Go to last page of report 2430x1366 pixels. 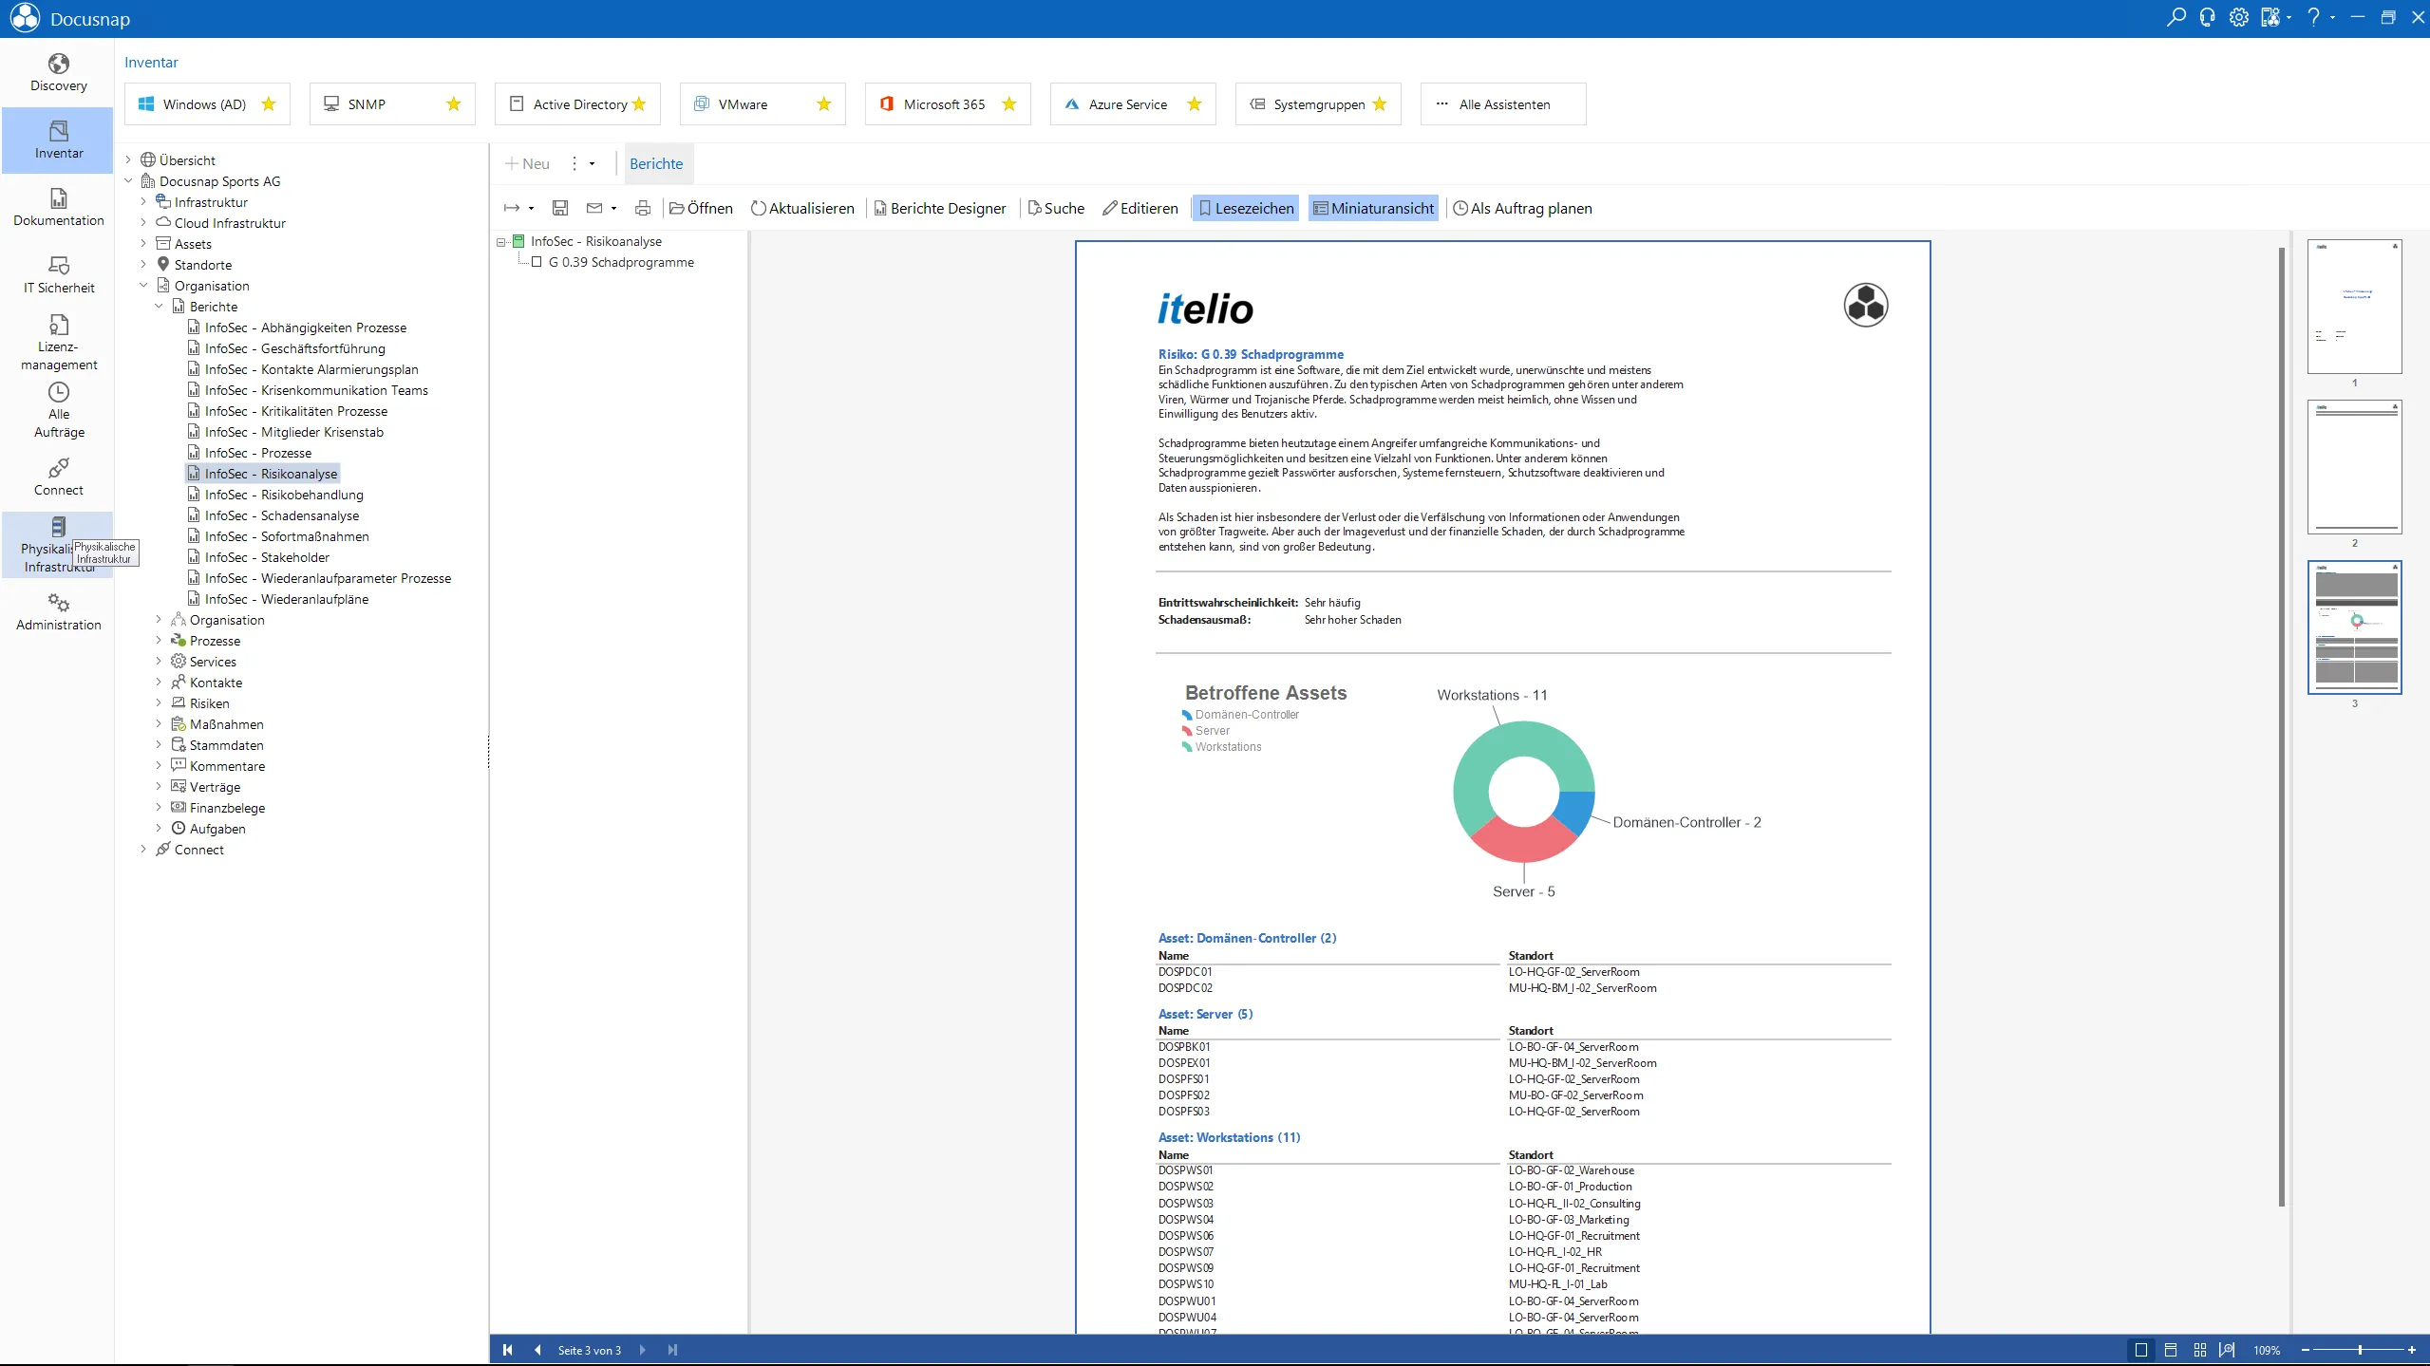coord(673,1350)
